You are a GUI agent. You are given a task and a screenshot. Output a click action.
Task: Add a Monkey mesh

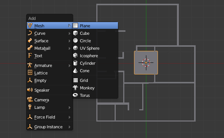click(x=95, y=88)
